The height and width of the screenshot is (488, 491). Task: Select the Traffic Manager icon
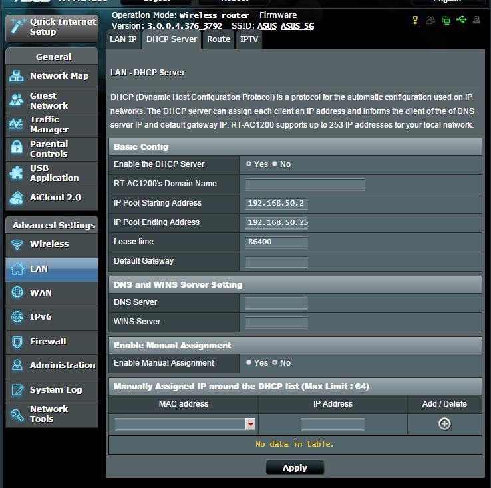pyautogui.click(x=16, y=124)
